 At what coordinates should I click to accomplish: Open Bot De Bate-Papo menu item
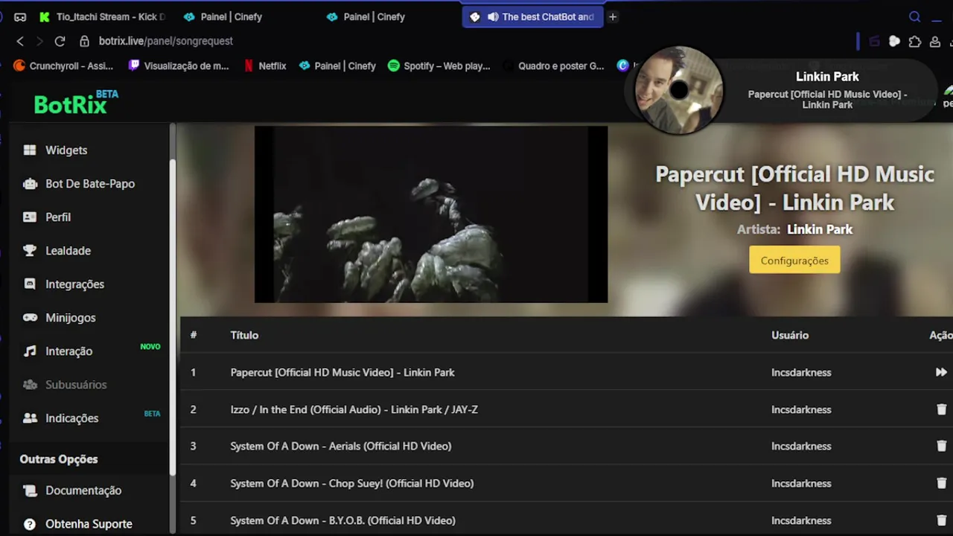(79, 183)
